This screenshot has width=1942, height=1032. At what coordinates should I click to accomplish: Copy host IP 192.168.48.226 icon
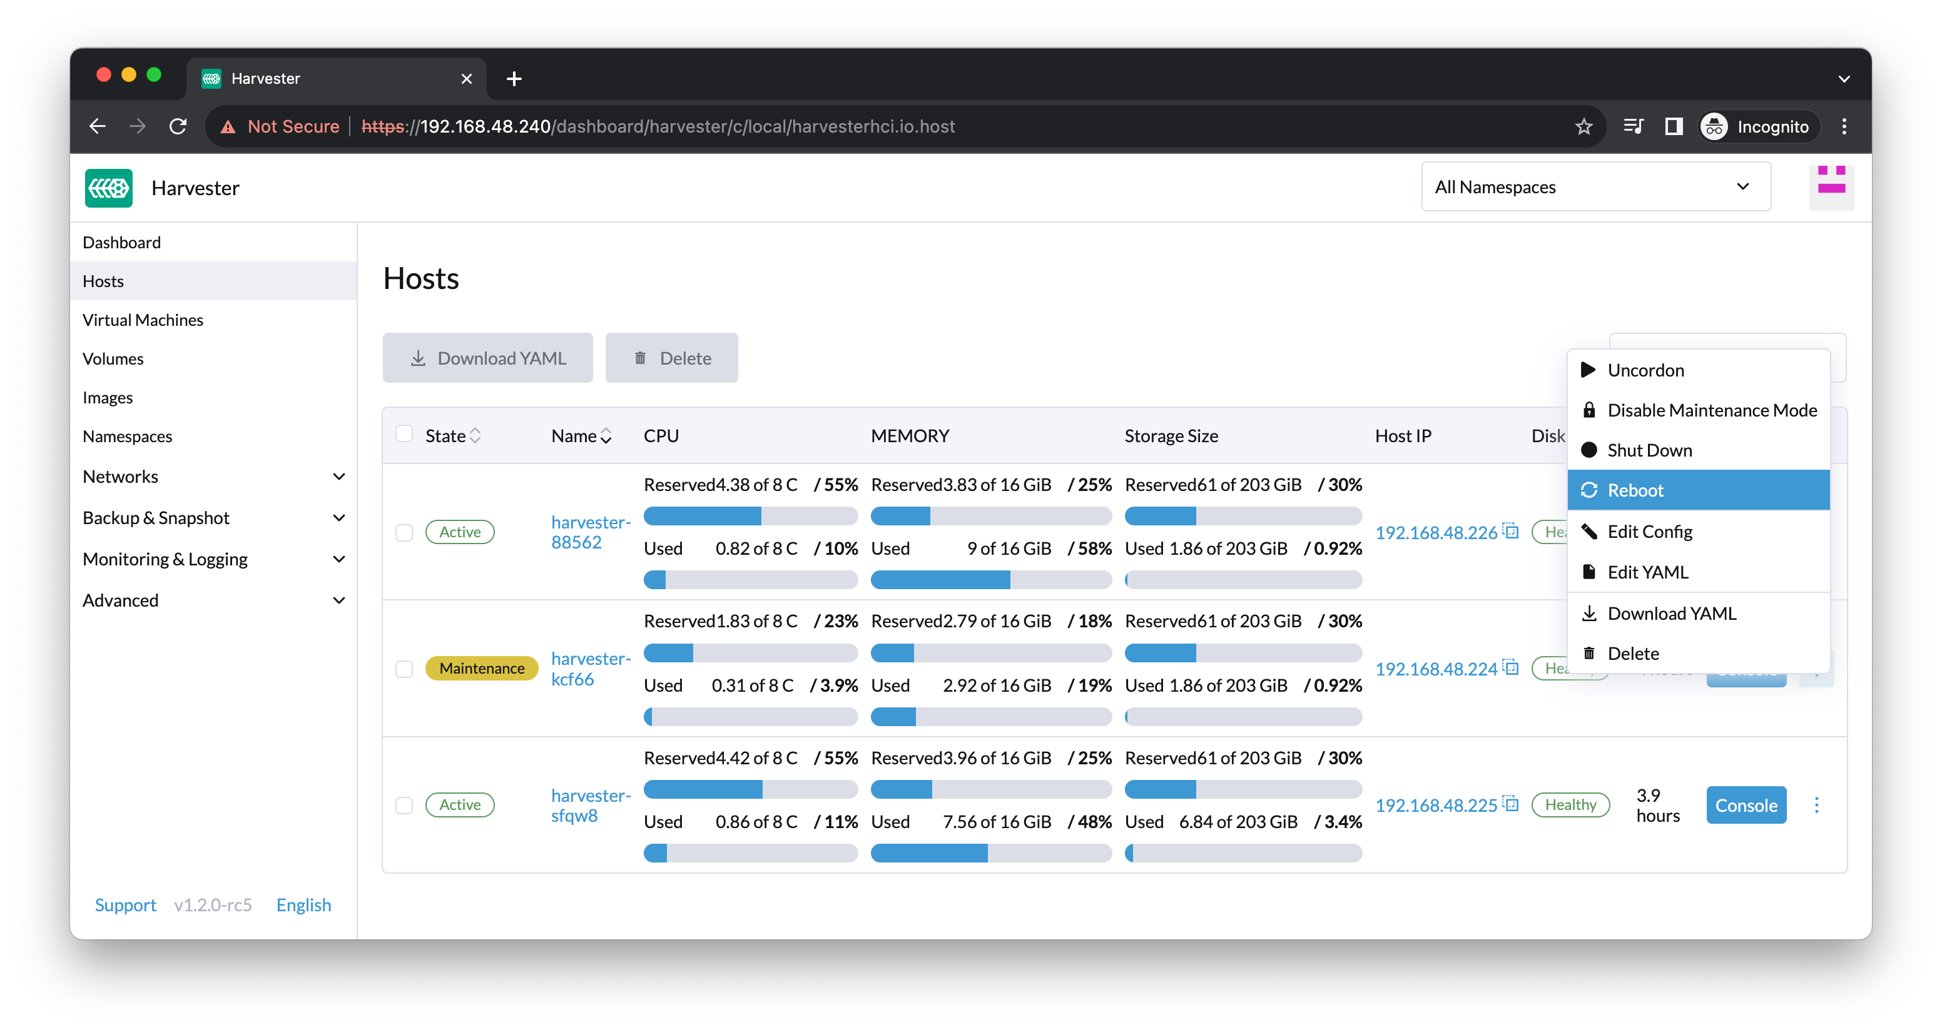coord(1511,531)
